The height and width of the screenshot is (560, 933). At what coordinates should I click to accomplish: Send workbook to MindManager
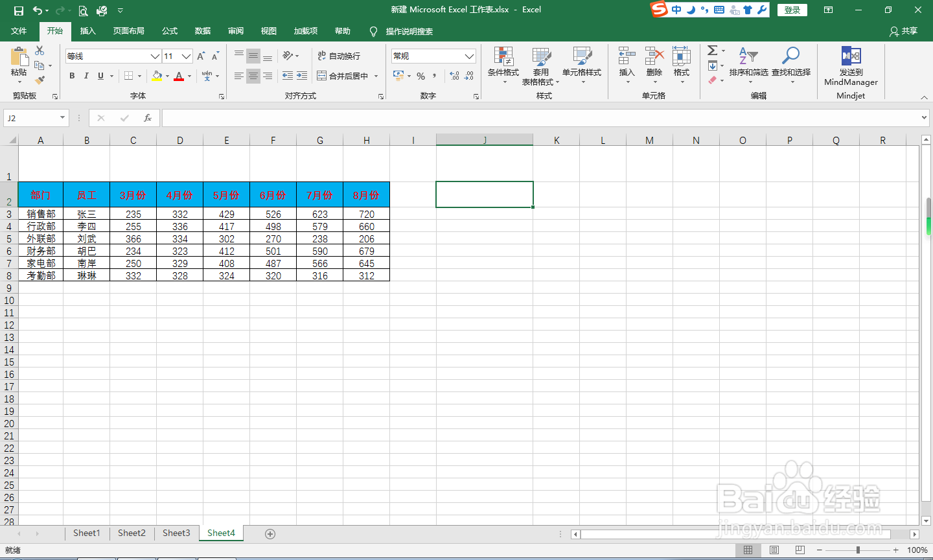(x=851, y=65)
